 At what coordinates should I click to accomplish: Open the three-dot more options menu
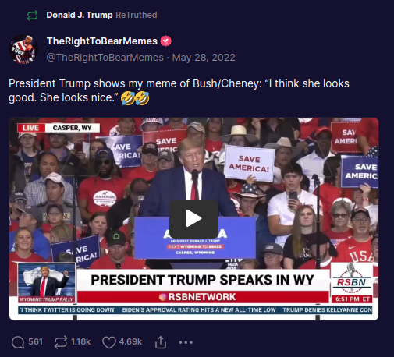coord(186,342)
